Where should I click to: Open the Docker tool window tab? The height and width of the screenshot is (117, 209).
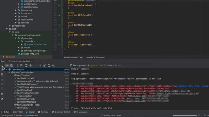[x=30, y=112]
